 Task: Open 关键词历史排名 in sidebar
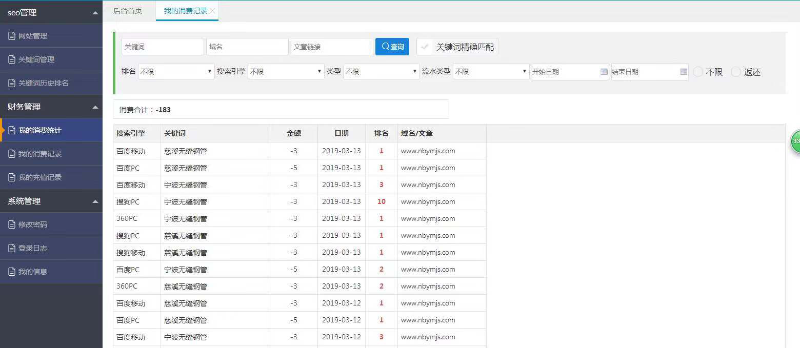click(x=51, y=83)
